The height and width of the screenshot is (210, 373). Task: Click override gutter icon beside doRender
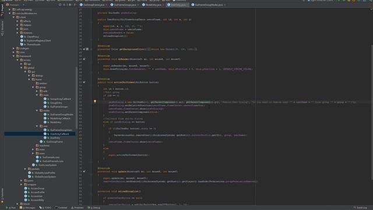click(x=84, y=59)
